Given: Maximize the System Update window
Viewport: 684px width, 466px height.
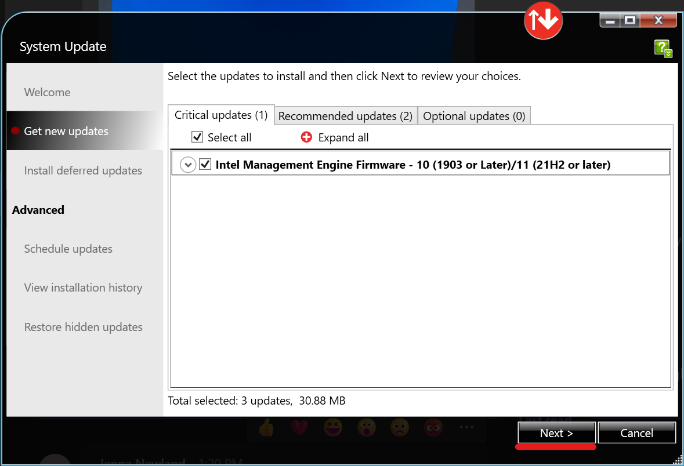Looking at the screenshot, I should click(x=630, y=20).
